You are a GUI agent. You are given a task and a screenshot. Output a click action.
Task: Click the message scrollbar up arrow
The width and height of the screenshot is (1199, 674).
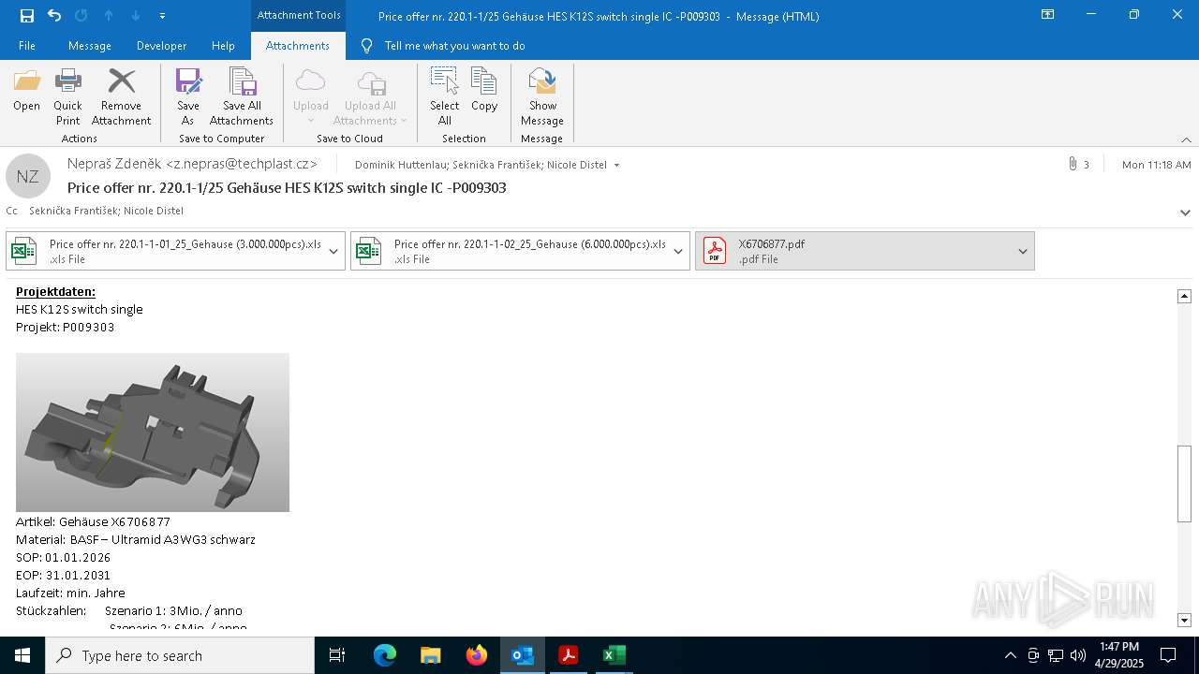point(1184,296)
